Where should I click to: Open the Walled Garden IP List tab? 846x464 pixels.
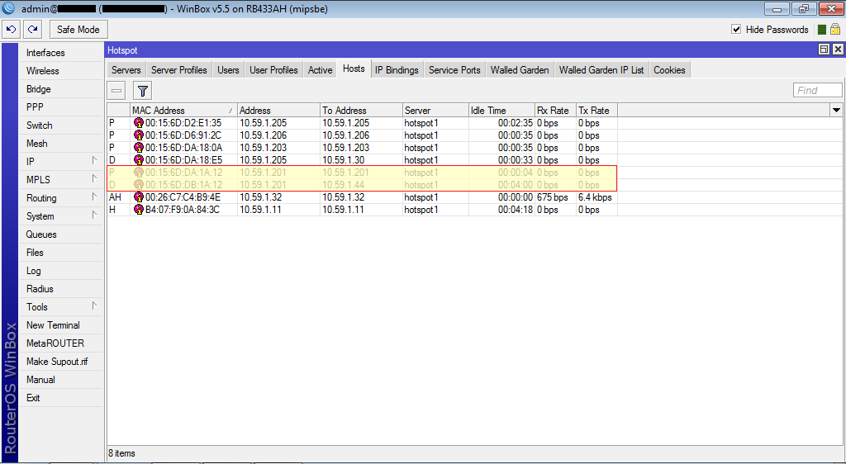tap(601, 70)
